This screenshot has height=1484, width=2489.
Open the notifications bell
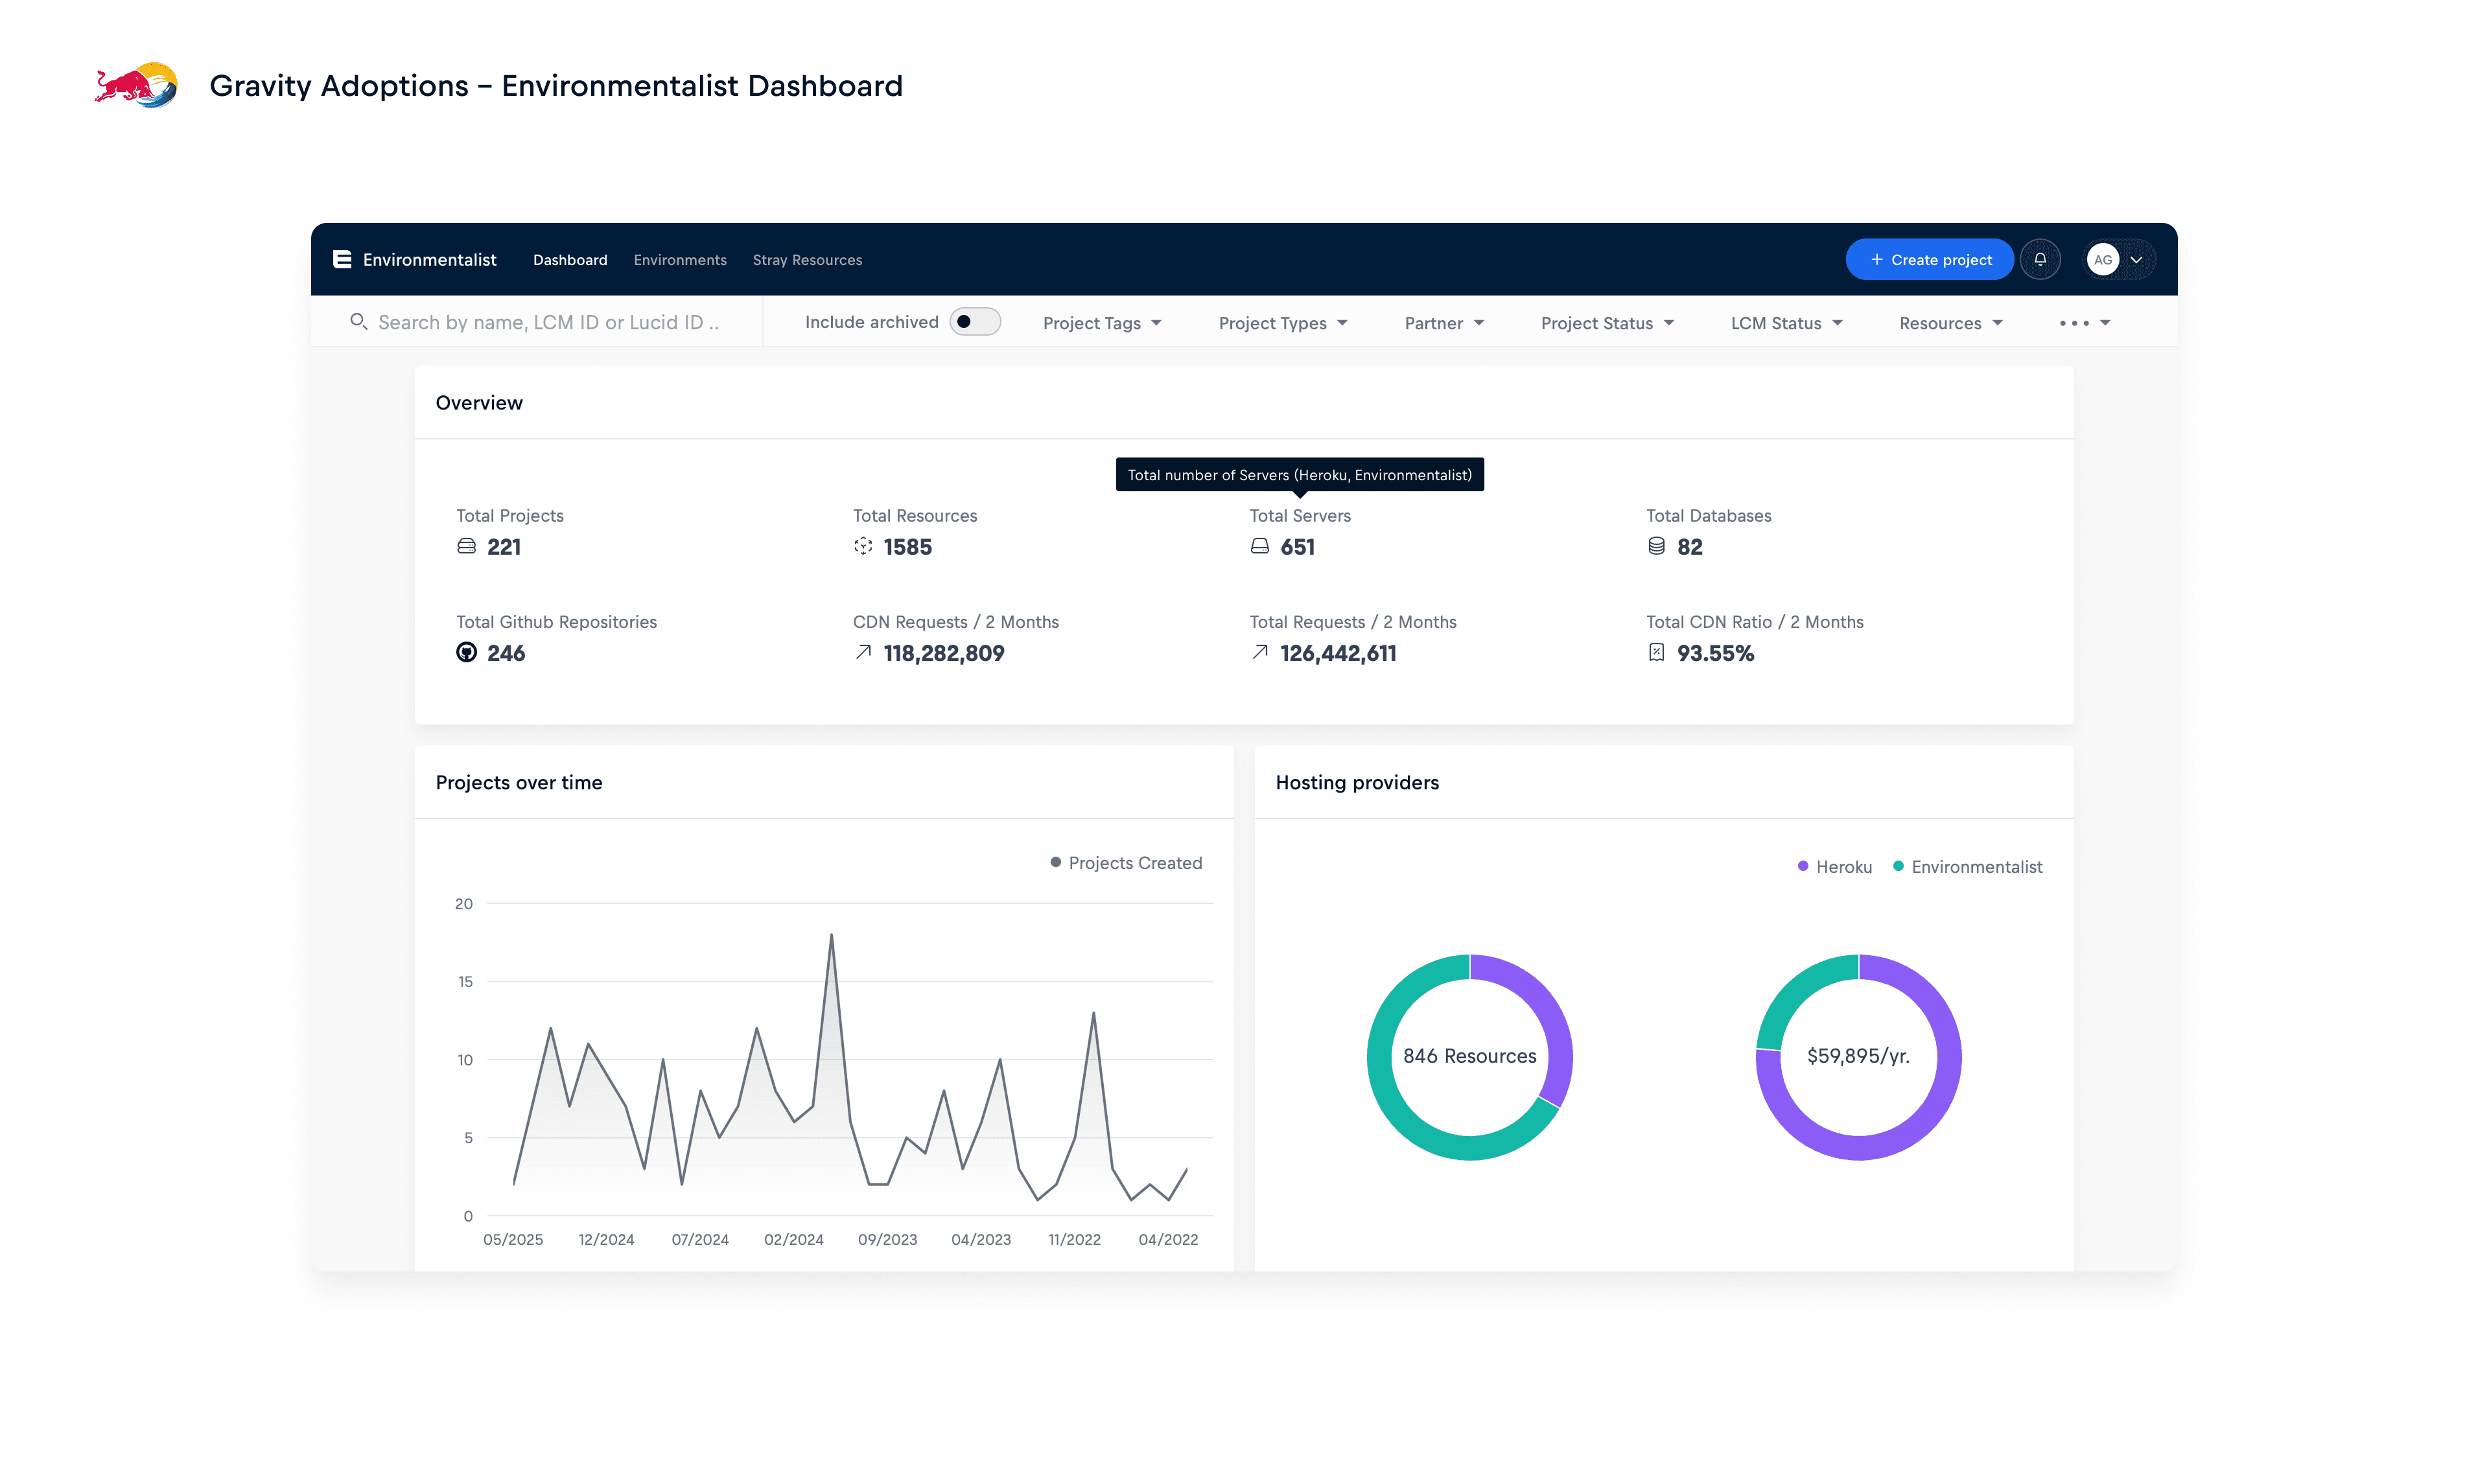(2040, 259)
